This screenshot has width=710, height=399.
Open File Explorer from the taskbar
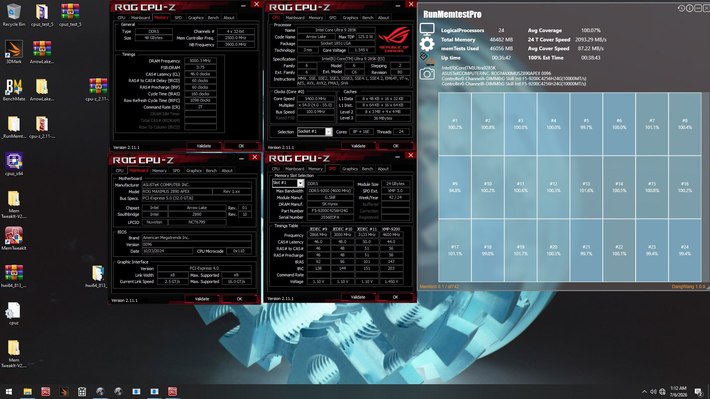point(27,392)
